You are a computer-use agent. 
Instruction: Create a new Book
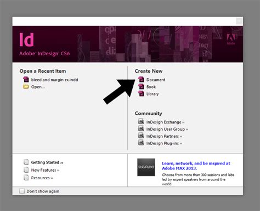point(151,87)
